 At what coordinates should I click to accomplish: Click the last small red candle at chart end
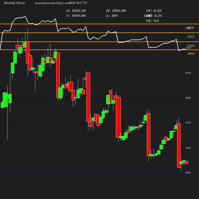point(187,162)
